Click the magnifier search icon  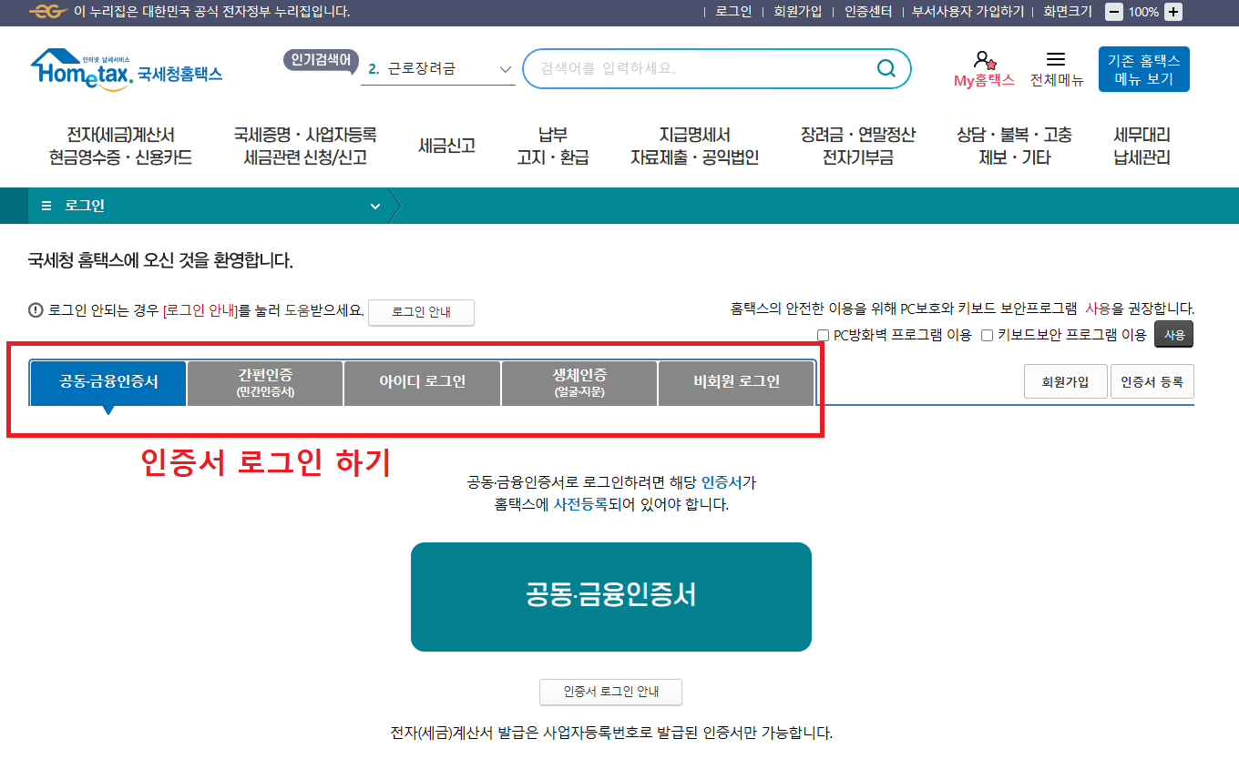pos(886,68)
